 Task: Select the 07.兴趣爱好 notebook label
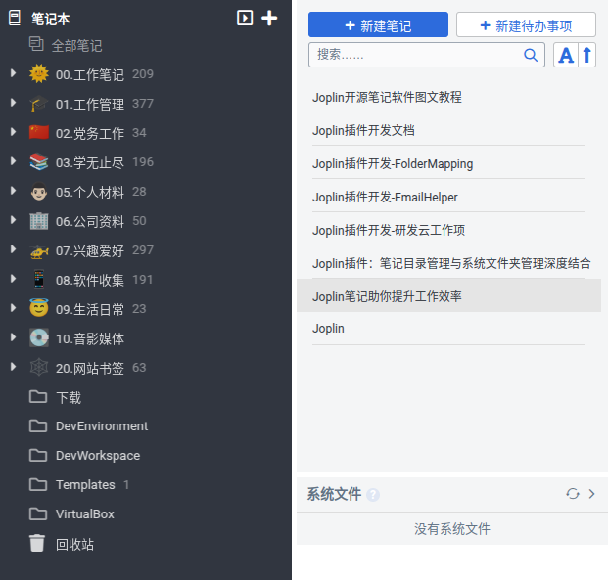(x=89, y=250)
